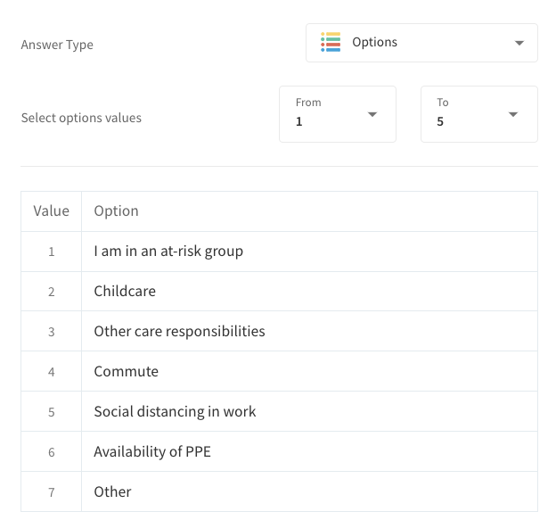Image resolution: width=556 pixels, height=520 pixels.
Task: Edit the 'I am in an at-risk group' option
Action: pos(309,252)
